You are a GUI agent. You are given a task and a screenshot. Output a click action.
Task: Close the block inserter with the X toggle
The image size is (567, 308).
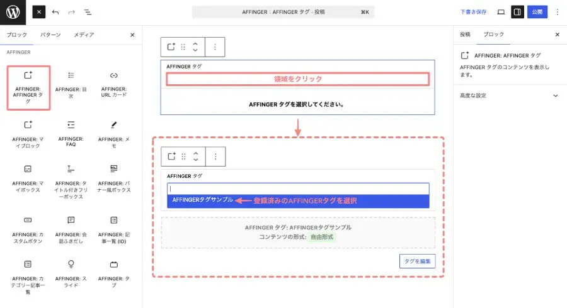coord(39,12)
